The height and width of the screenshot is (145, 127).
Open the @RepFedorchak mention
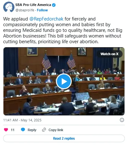46,19
